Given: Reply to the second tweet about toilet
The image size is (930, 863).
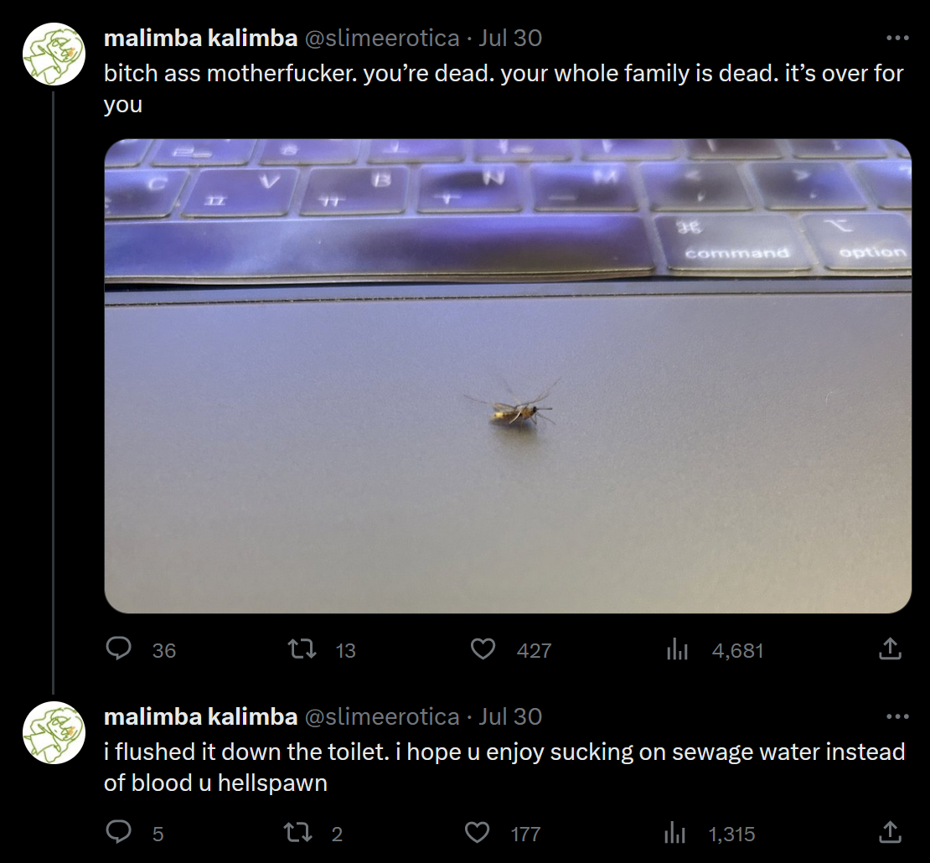Looking at the screenshot, I should [120, 833].
